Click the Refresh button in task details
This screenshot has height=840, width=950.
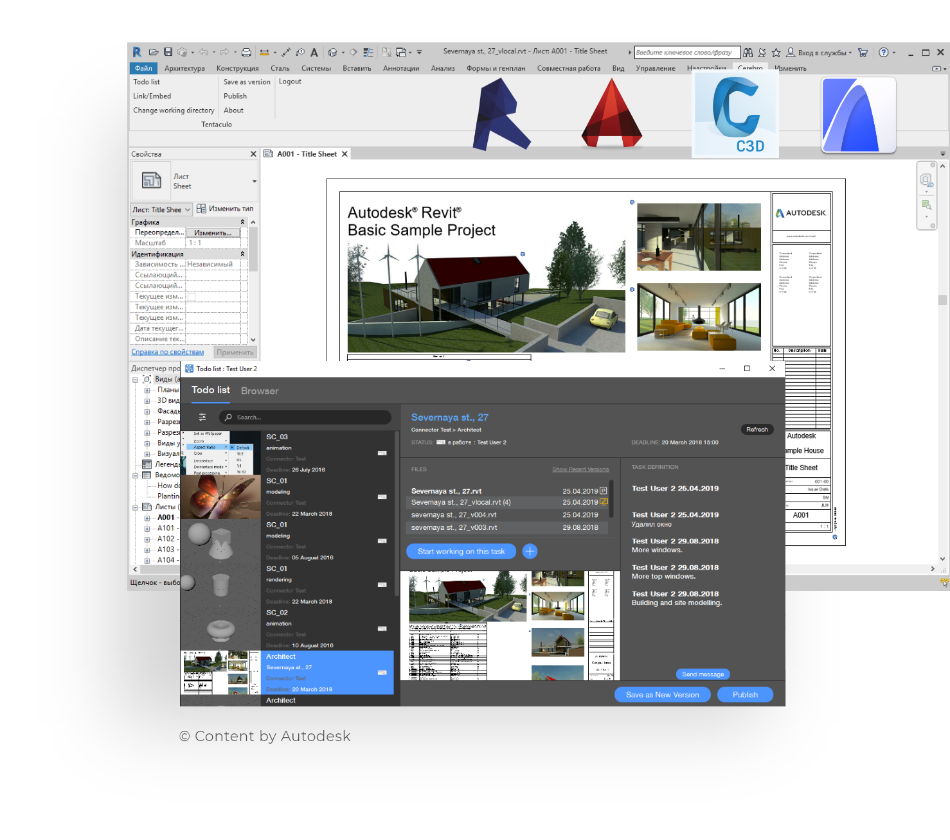(x=757, y=430)
